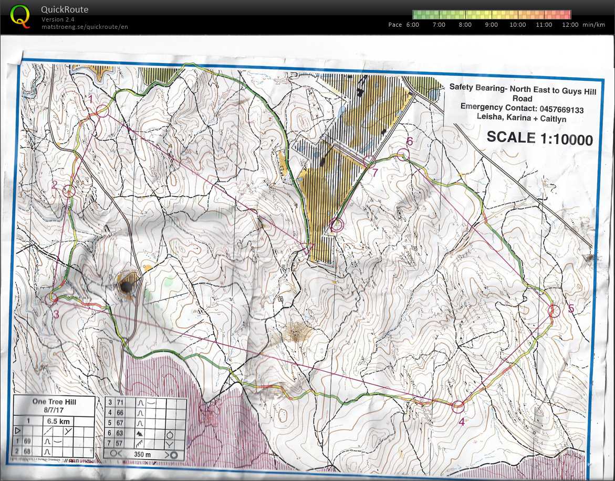The width and height of the screenshot is (615, 481).
Task: Select control circle 6 on the map
Action: [403, 154]
